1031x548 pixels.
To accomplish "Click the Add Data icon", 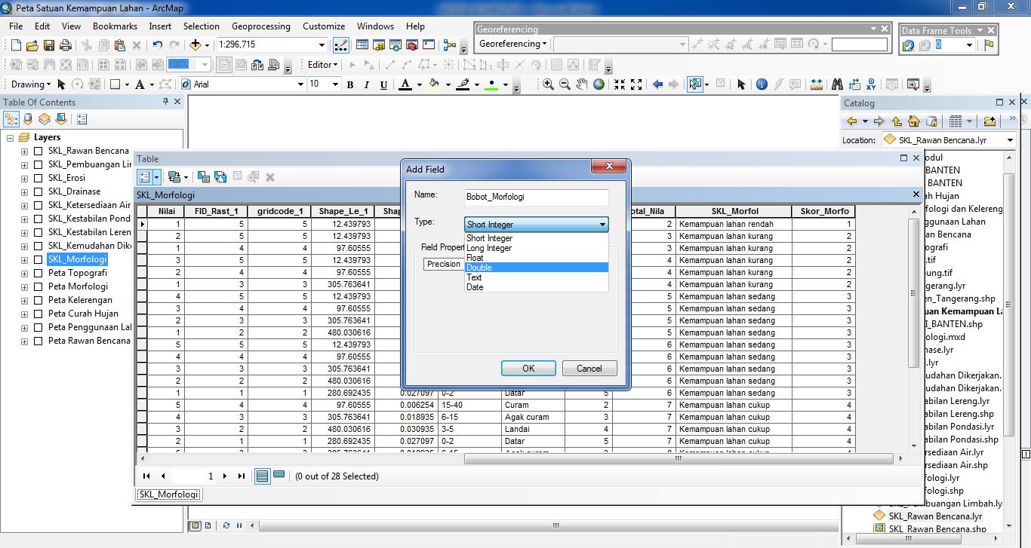I will 195,45.
